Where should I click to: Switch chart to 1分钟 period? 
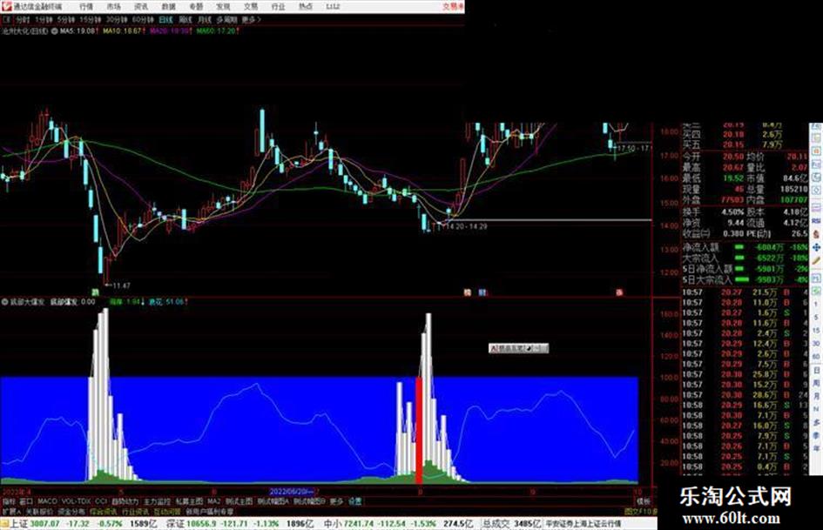(44, 19)
